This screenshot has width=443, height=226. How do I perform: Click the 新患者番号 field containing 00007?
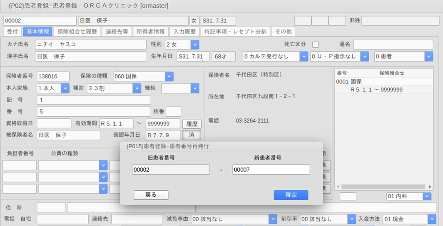point(271,169)
